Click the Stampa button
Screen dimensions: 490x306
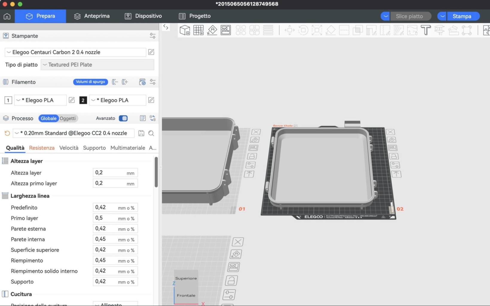point(463,16)
